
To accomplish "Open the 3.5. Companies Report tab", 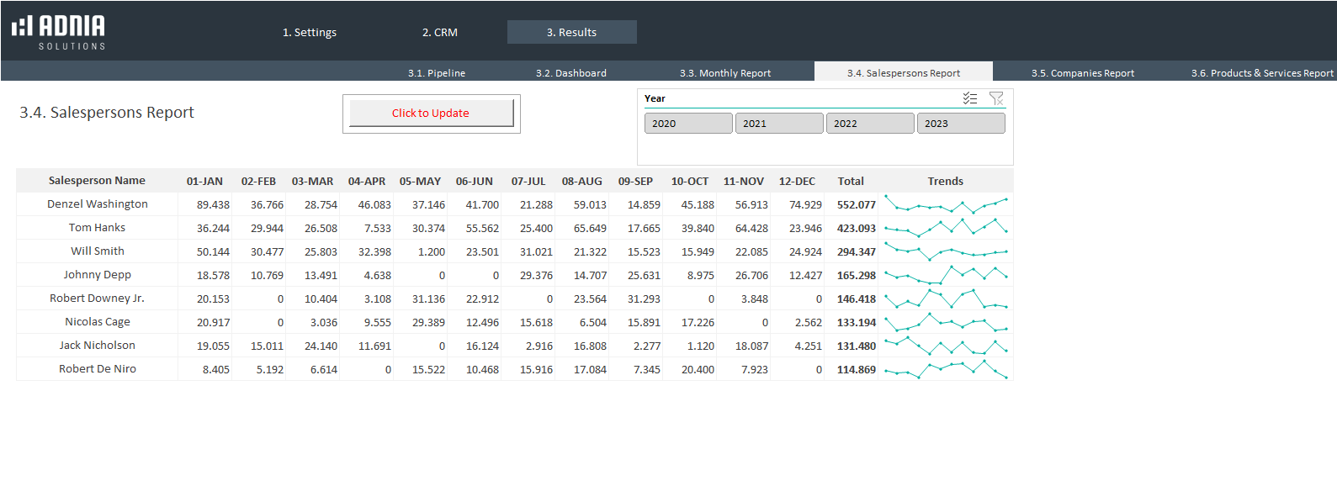I will click(1083, 73).
